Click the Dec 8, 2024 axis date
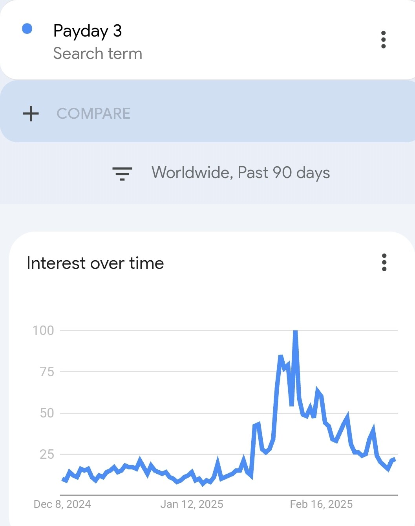The height and width of the screenshot is (526, 415). coord(62,504)
